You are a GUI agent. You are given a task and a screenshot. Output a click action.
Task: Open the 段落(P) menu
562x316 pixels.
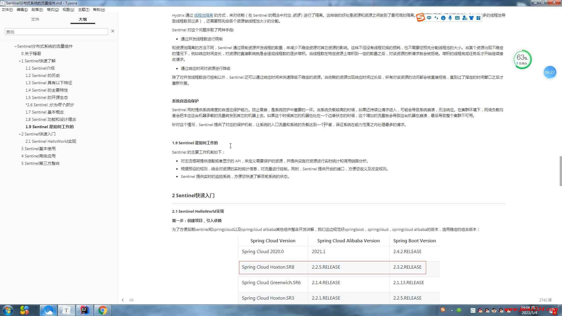37,9
